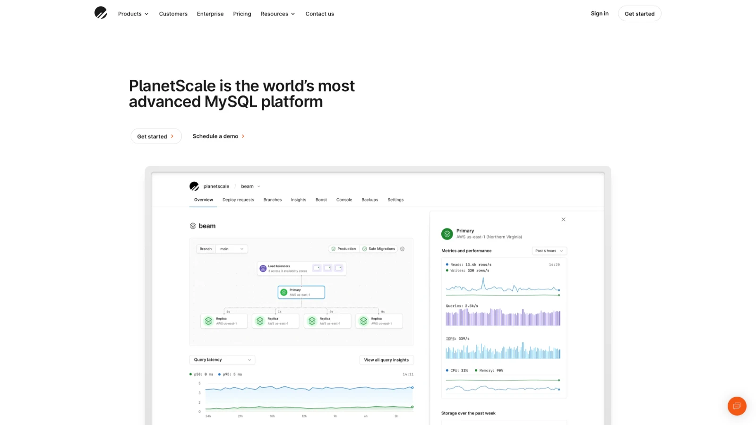The image size is (756, 425).
Task: Open the Enterprise page
Action: [210, 14]
